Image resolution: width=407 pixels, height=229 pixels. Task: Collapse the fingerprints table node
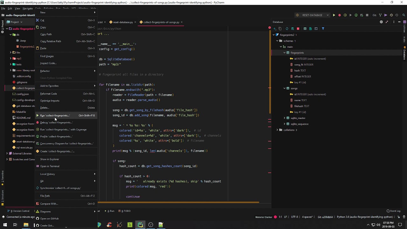click(x=284, y=53)
